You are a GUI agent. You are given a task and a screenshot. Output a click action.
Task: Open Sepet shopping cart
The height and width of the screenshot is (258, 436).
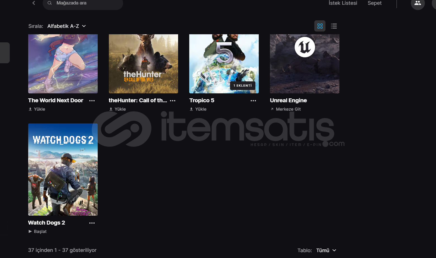point(375,3)
